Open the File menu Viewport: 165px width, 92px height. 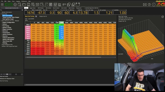coord(2,1)
